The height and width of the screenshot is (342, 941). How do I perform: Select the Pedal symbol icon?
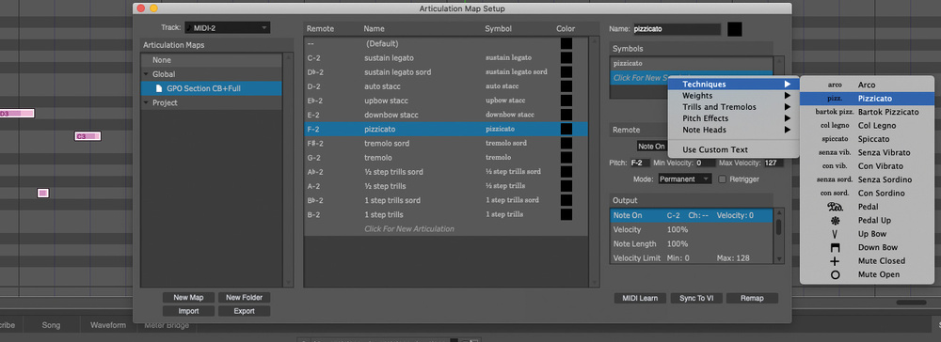pyautogui.click(x=834, y=207)
